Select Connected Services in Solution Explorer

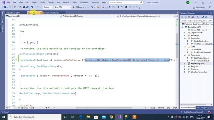199,30
